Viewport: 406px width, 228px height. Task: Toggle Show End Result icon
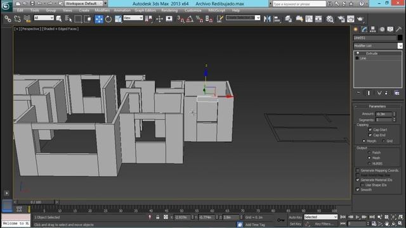point(369,93)
